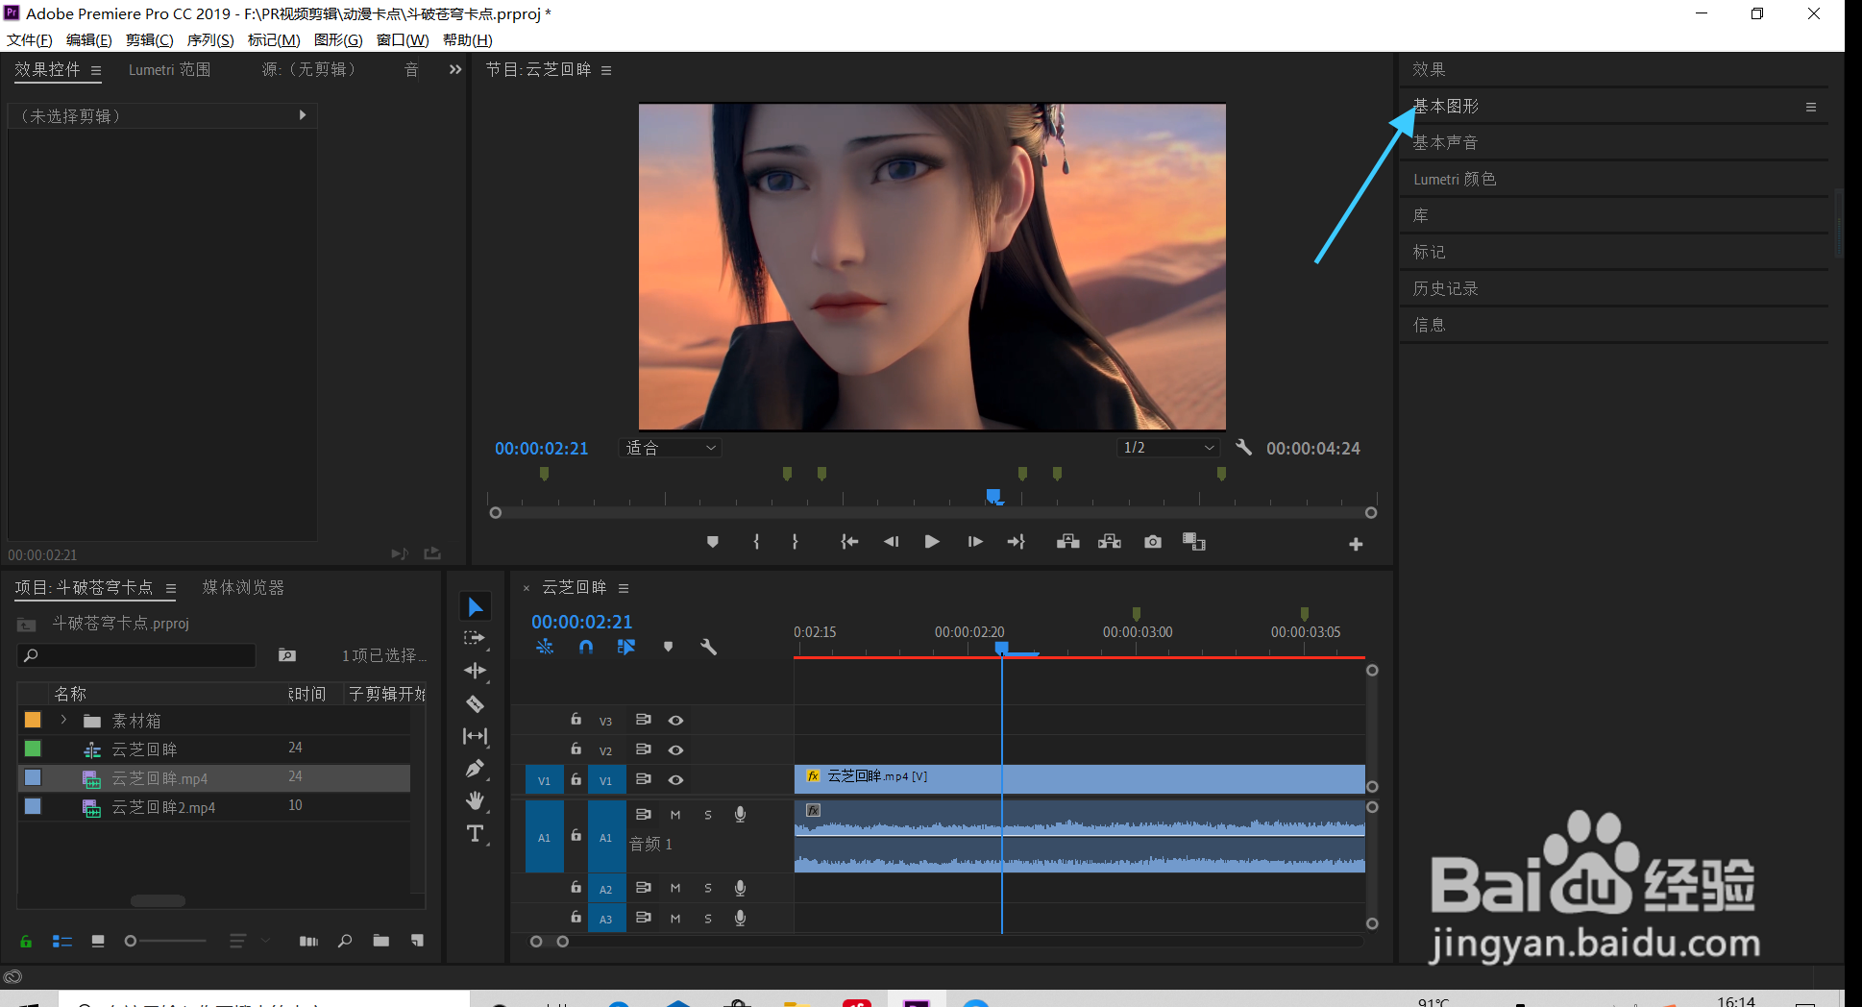Toggle Linked Selection in timeline
The width and height of the screenshot is (1862, 1007).
click(626, 647)
